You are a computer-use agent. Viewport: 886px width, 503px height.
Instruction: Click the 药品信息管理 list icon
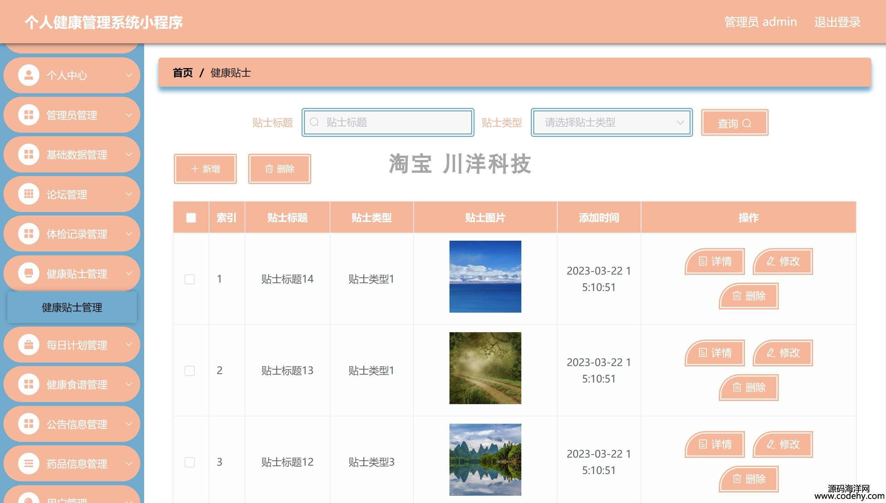pos(29,464)
